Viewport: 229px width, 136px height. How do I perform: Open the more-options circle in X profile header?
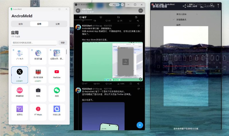pos(141,11)
